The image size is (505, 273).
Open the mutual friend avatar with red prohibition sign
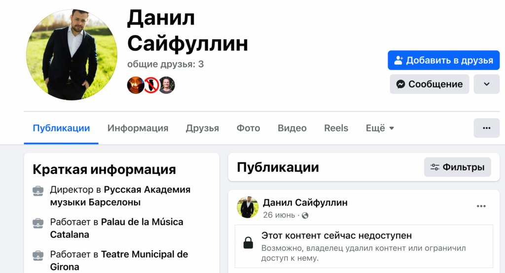pyautogui.click(x=151, y=85)
